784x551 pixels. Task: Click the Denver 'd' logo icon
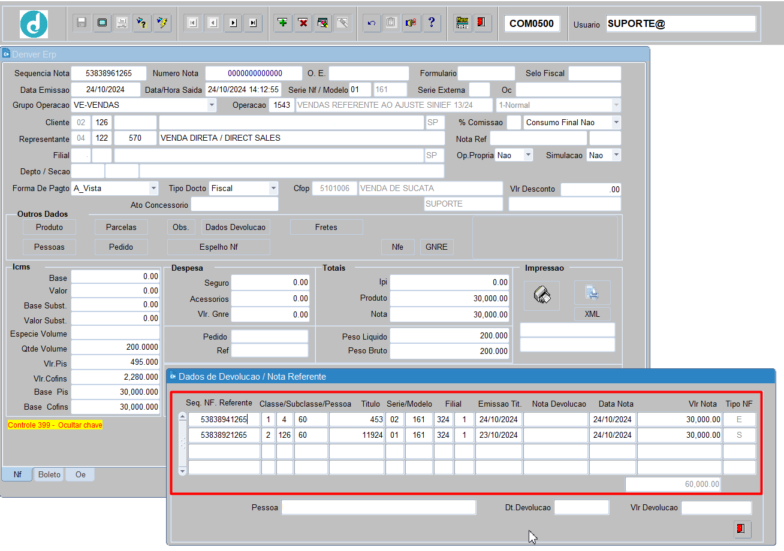coord(34,24)
